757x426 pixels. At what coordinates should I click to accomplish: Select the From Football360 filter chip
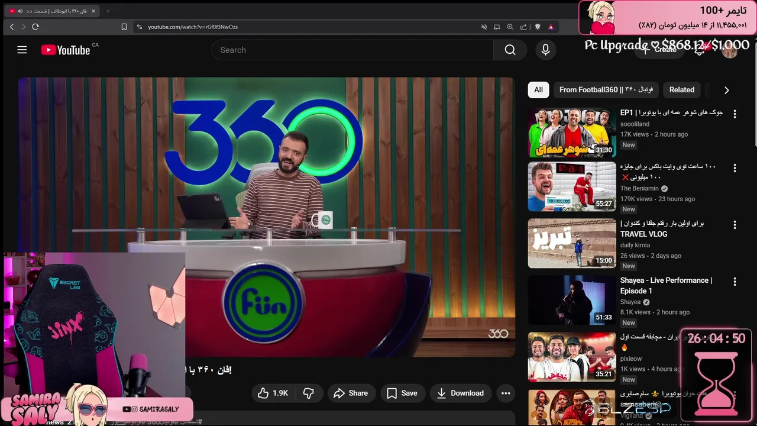pyautogui.click(x=606, y=90)
